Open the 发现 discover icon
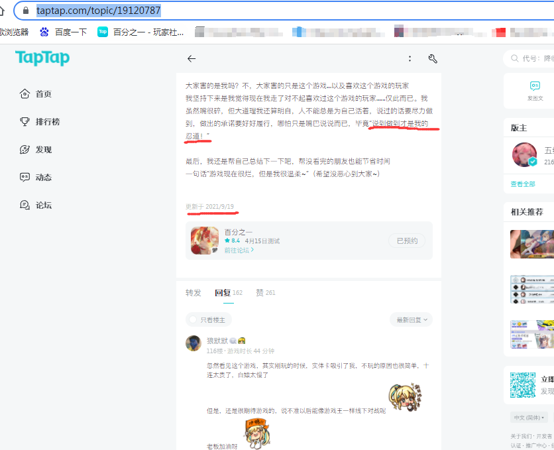 (x=25, y=149)
